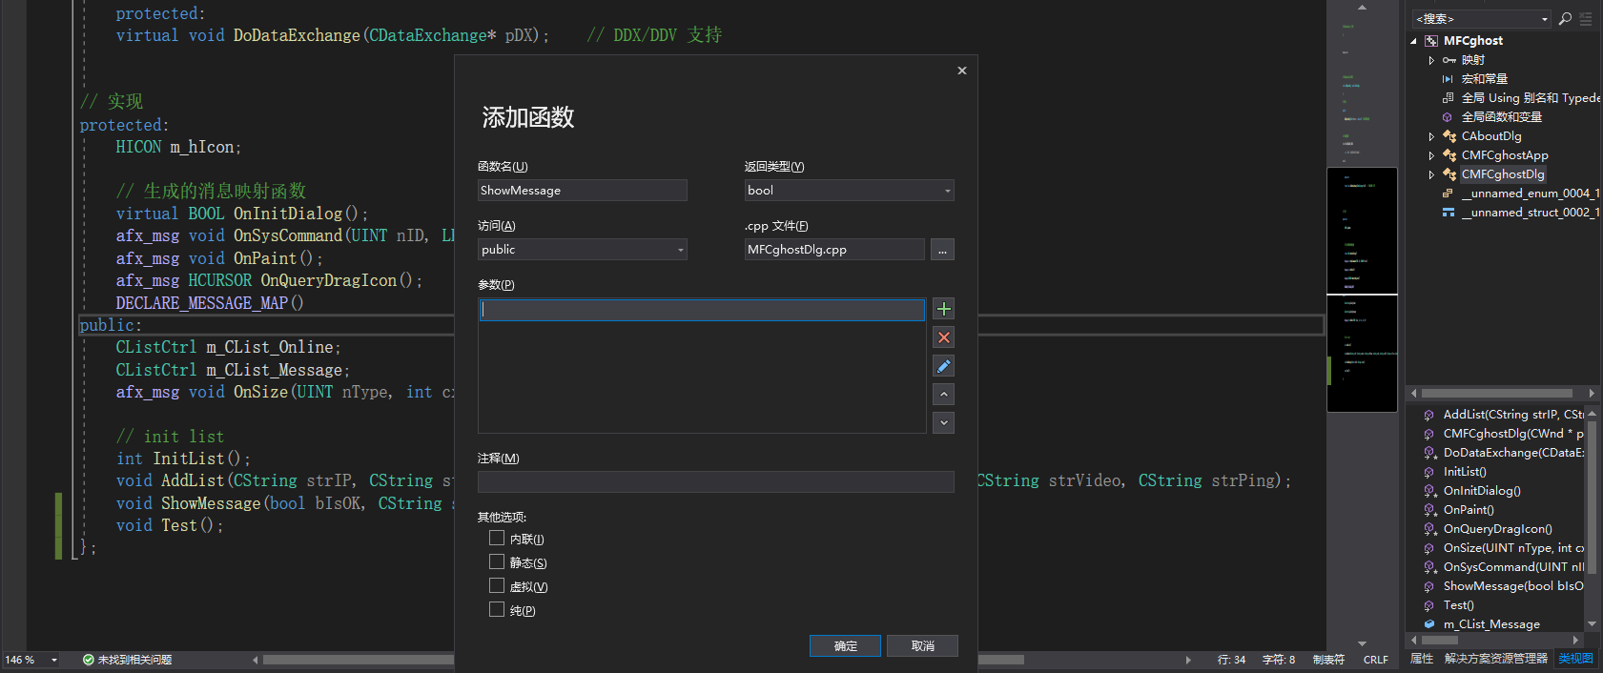Viewport: 1603px width, 673px height.
Task: Click the CRLF line ending indicator
Action: (x=1375, y=660)
